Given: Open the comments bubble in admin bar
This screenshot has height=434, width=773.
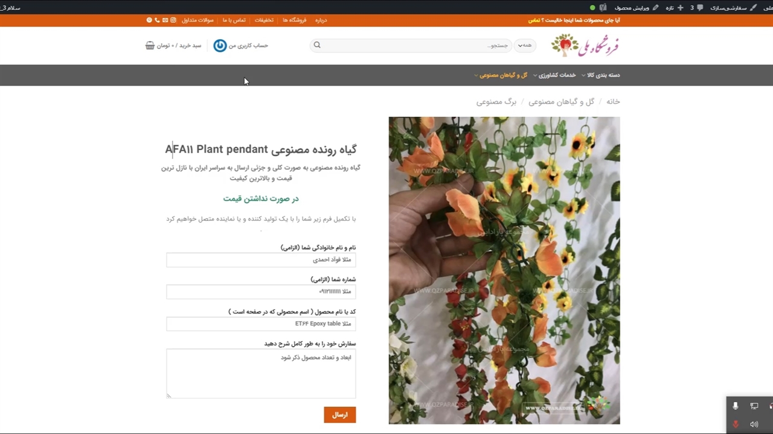Looking at the screenshot, I should click(x=699, y=7).
